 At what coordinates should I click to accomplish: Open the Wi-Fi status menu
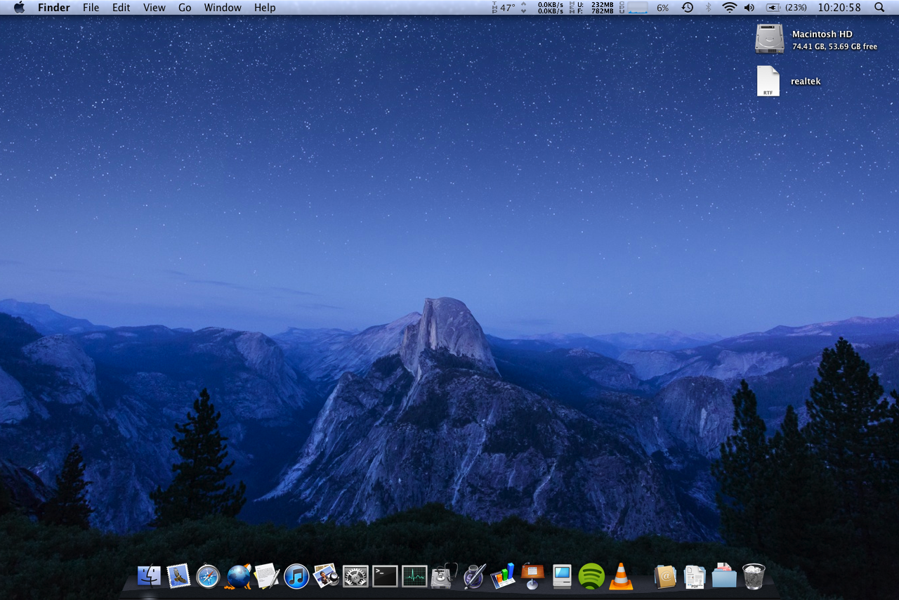click(730, 7)
